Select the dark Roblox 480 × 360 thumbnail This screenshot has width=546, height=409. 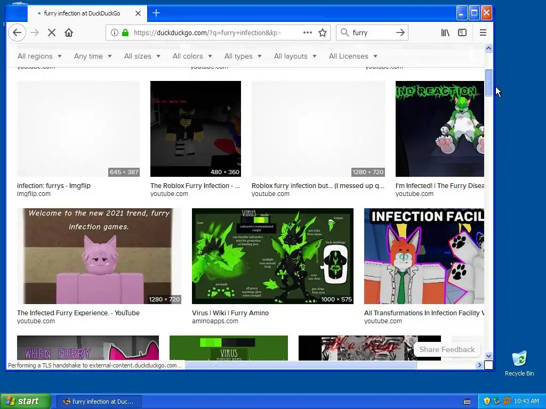(x=195, y=129)
